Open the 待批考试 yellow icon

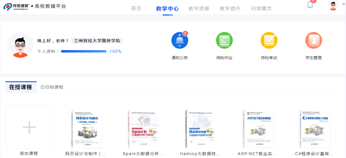[x=269, y=41]
